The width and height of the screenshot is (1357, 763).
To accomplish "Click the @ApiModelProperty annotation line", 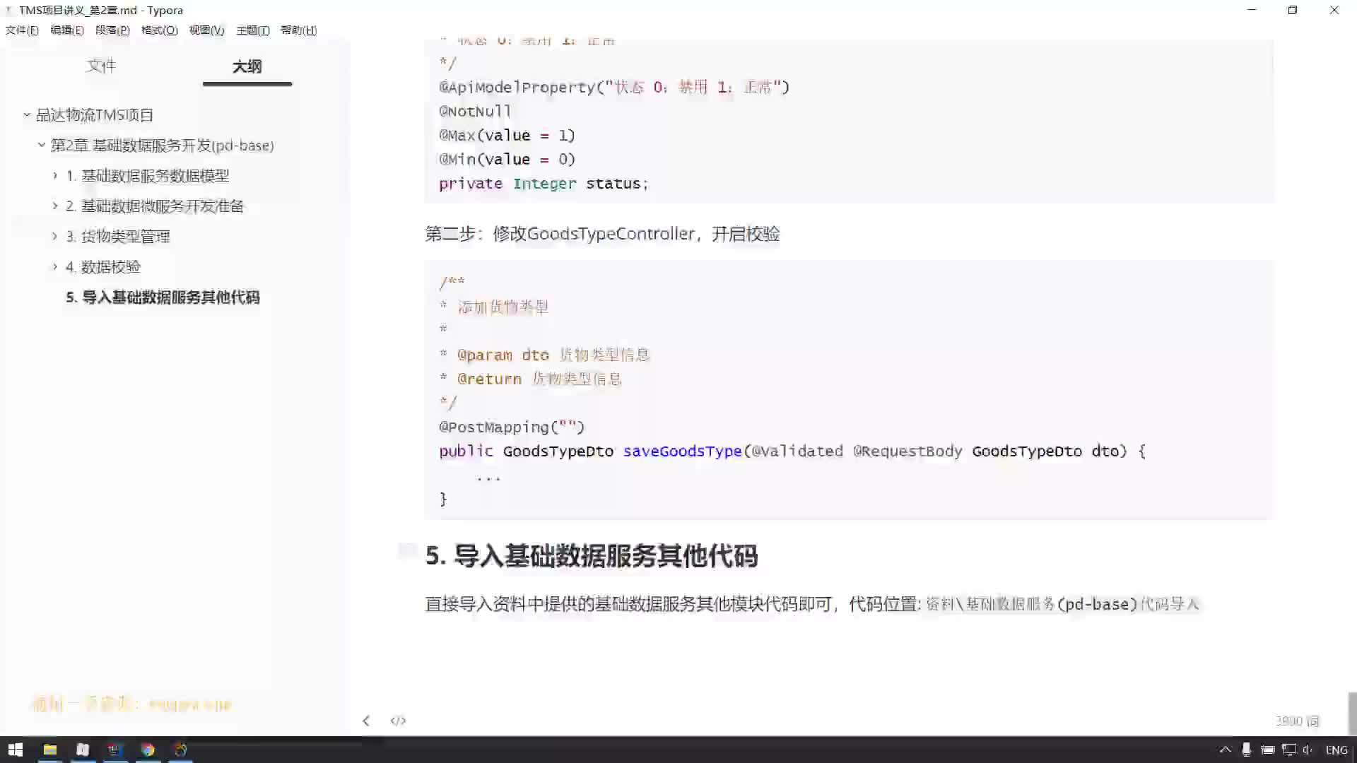I will (x=613, y=87).
